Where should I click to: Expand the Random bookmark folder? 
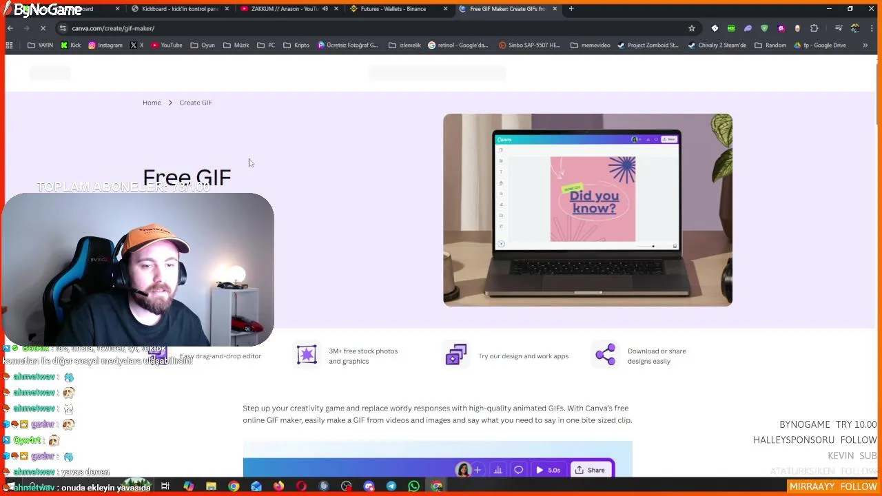(x=770, y=45)
